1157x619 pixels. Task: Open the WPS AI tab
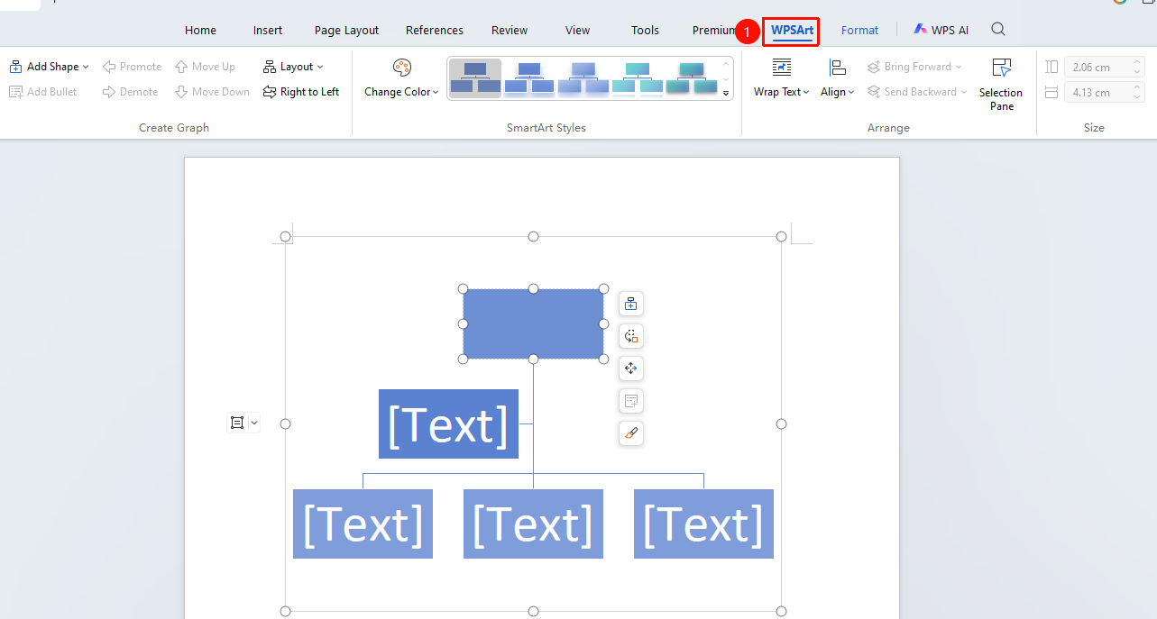pos(941,30)
